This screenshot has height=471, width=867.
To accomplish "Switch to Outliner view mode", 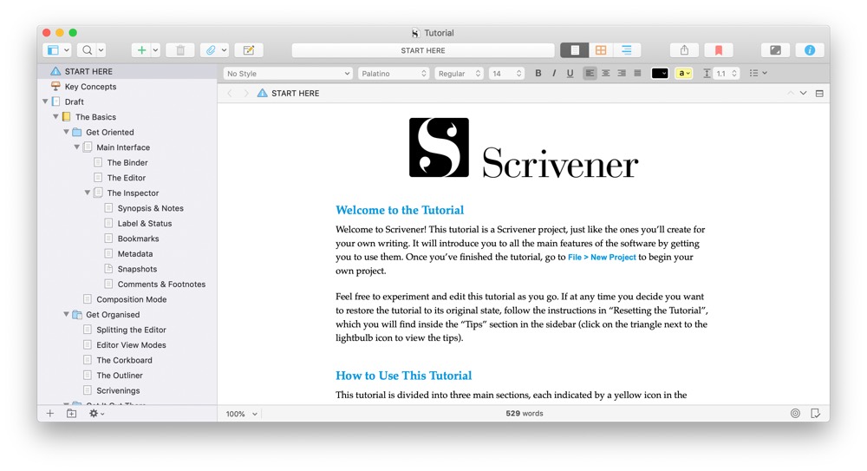I will pyautogui.click(x=627, y=50).
